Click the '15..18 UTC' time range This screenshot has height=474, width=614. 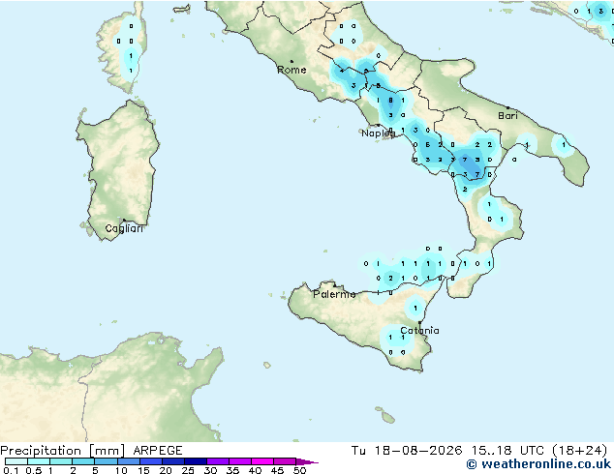[507, 451]
